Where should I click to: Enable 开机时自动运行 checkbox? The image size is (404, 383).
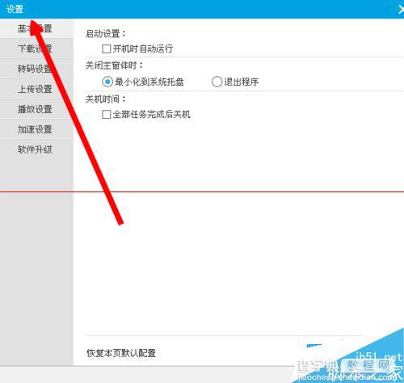click(x=107, y=49)
